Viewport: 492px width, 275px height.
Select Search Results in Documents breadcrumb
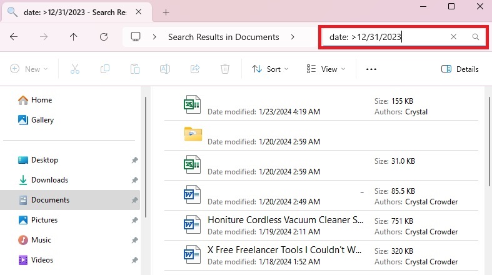coord(223,37)
